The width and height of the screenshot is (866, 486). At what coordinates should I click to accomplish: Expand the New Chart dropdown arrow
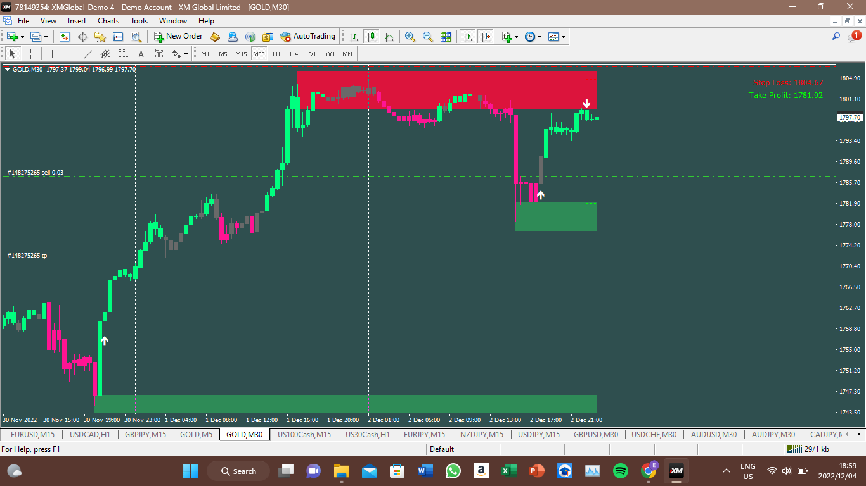(x=22, y=37)
